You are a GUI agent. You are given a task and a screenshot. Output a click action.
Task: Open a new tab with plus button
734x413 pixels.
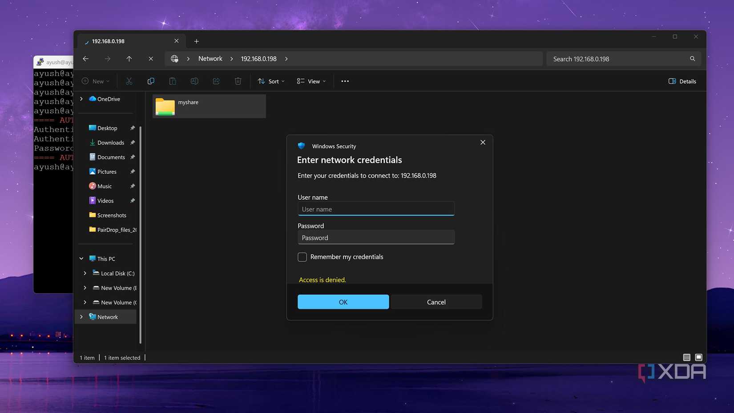click(196, 41)
